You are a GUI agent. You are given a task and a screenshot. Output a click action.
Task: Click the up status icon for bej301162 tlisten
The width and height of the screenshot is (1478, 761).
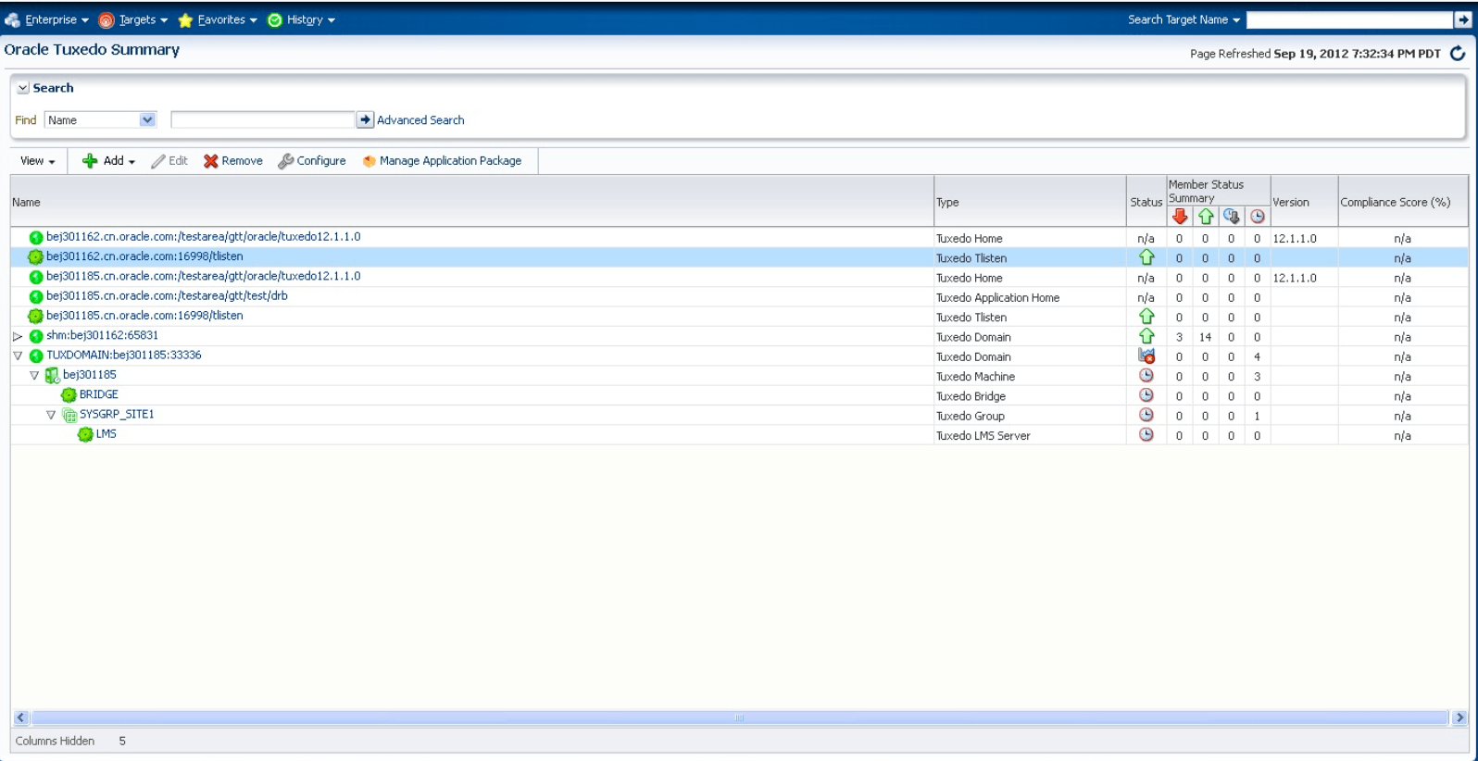pyautogui.click(x=1146, y=257)
